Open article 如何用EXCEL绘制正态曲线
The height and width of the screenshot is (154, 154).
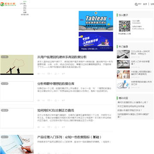(x=56, y=110)
